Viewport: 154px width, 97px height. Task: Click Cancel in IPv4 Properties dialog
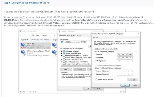[x=135, y=85]
